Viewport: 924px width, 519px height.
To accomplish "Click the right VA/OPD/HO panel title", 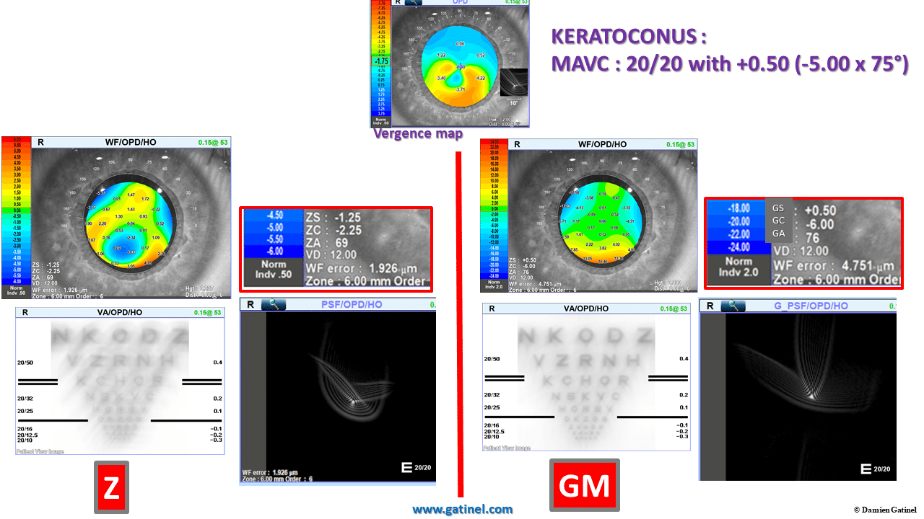I will [585, 309].
